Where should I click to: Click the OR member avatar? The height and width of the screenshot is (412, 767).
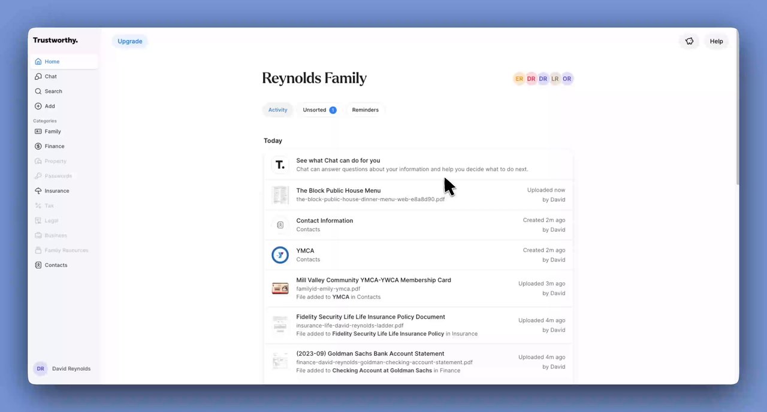[567, 79]
